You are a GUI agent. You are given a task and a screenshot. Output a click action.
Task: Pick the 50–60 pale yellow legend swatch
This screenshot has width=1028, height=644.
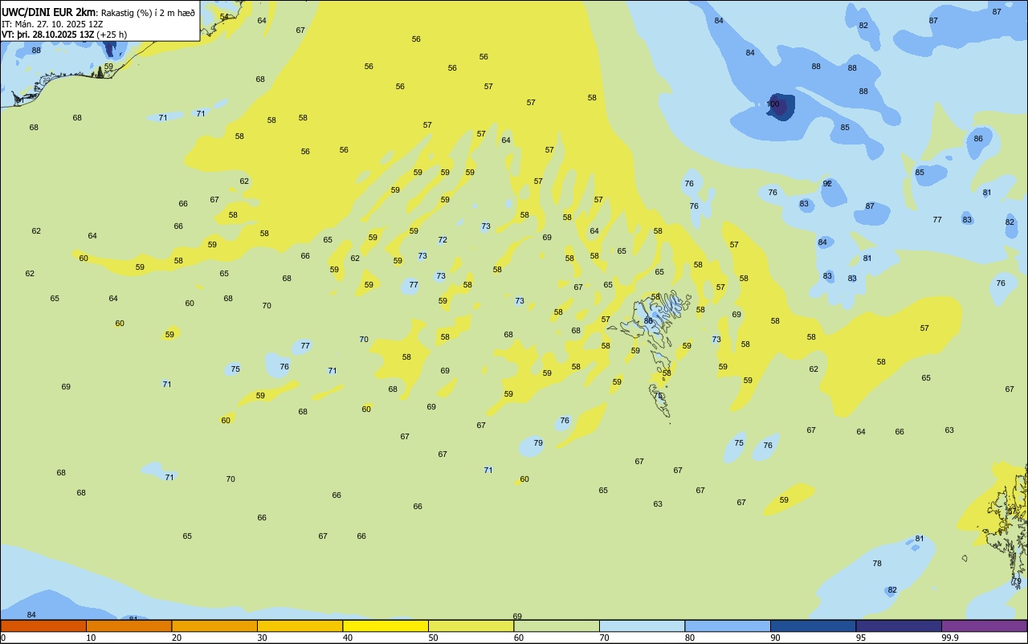point(471,626)
